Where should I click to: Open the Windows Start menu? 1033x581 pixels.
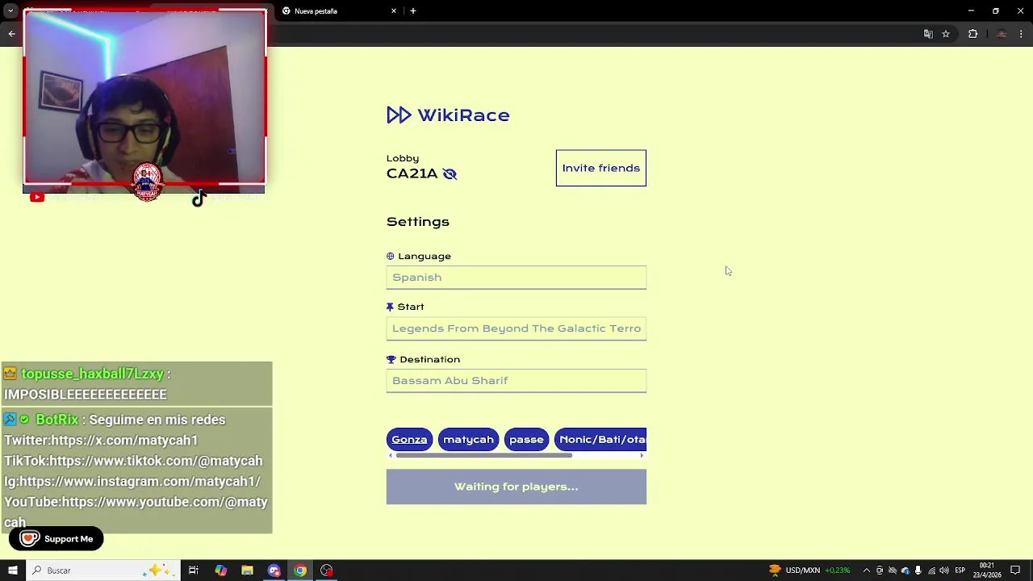(12, 571)
